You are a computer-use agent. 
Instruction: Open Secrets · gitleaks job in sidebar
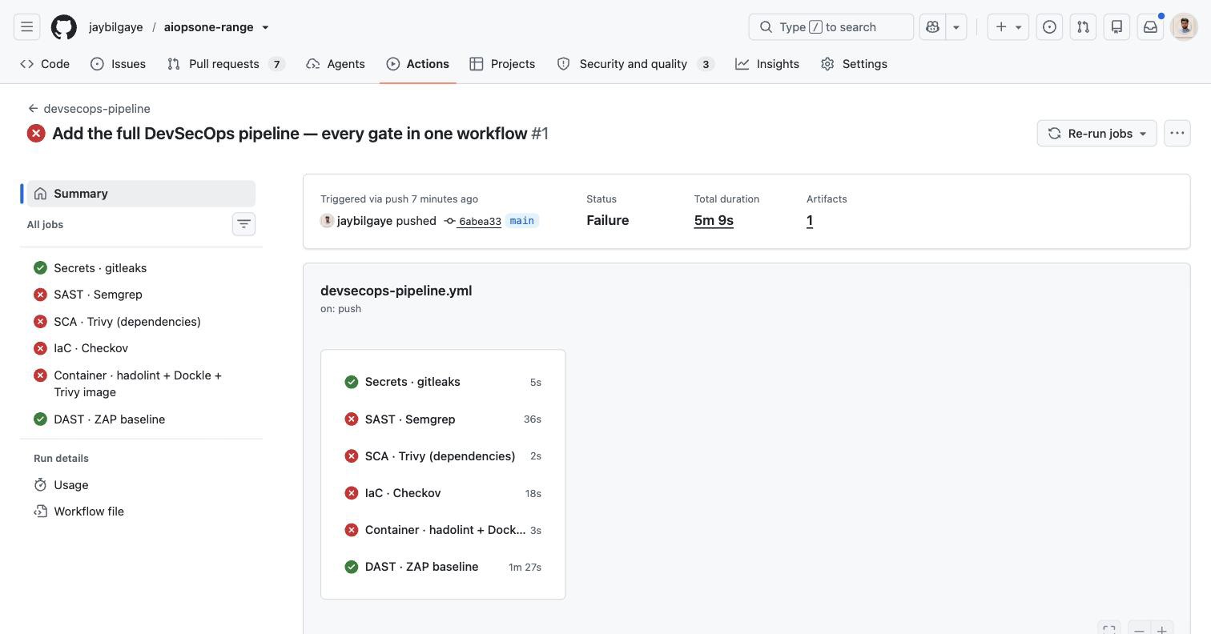(141, 268)
